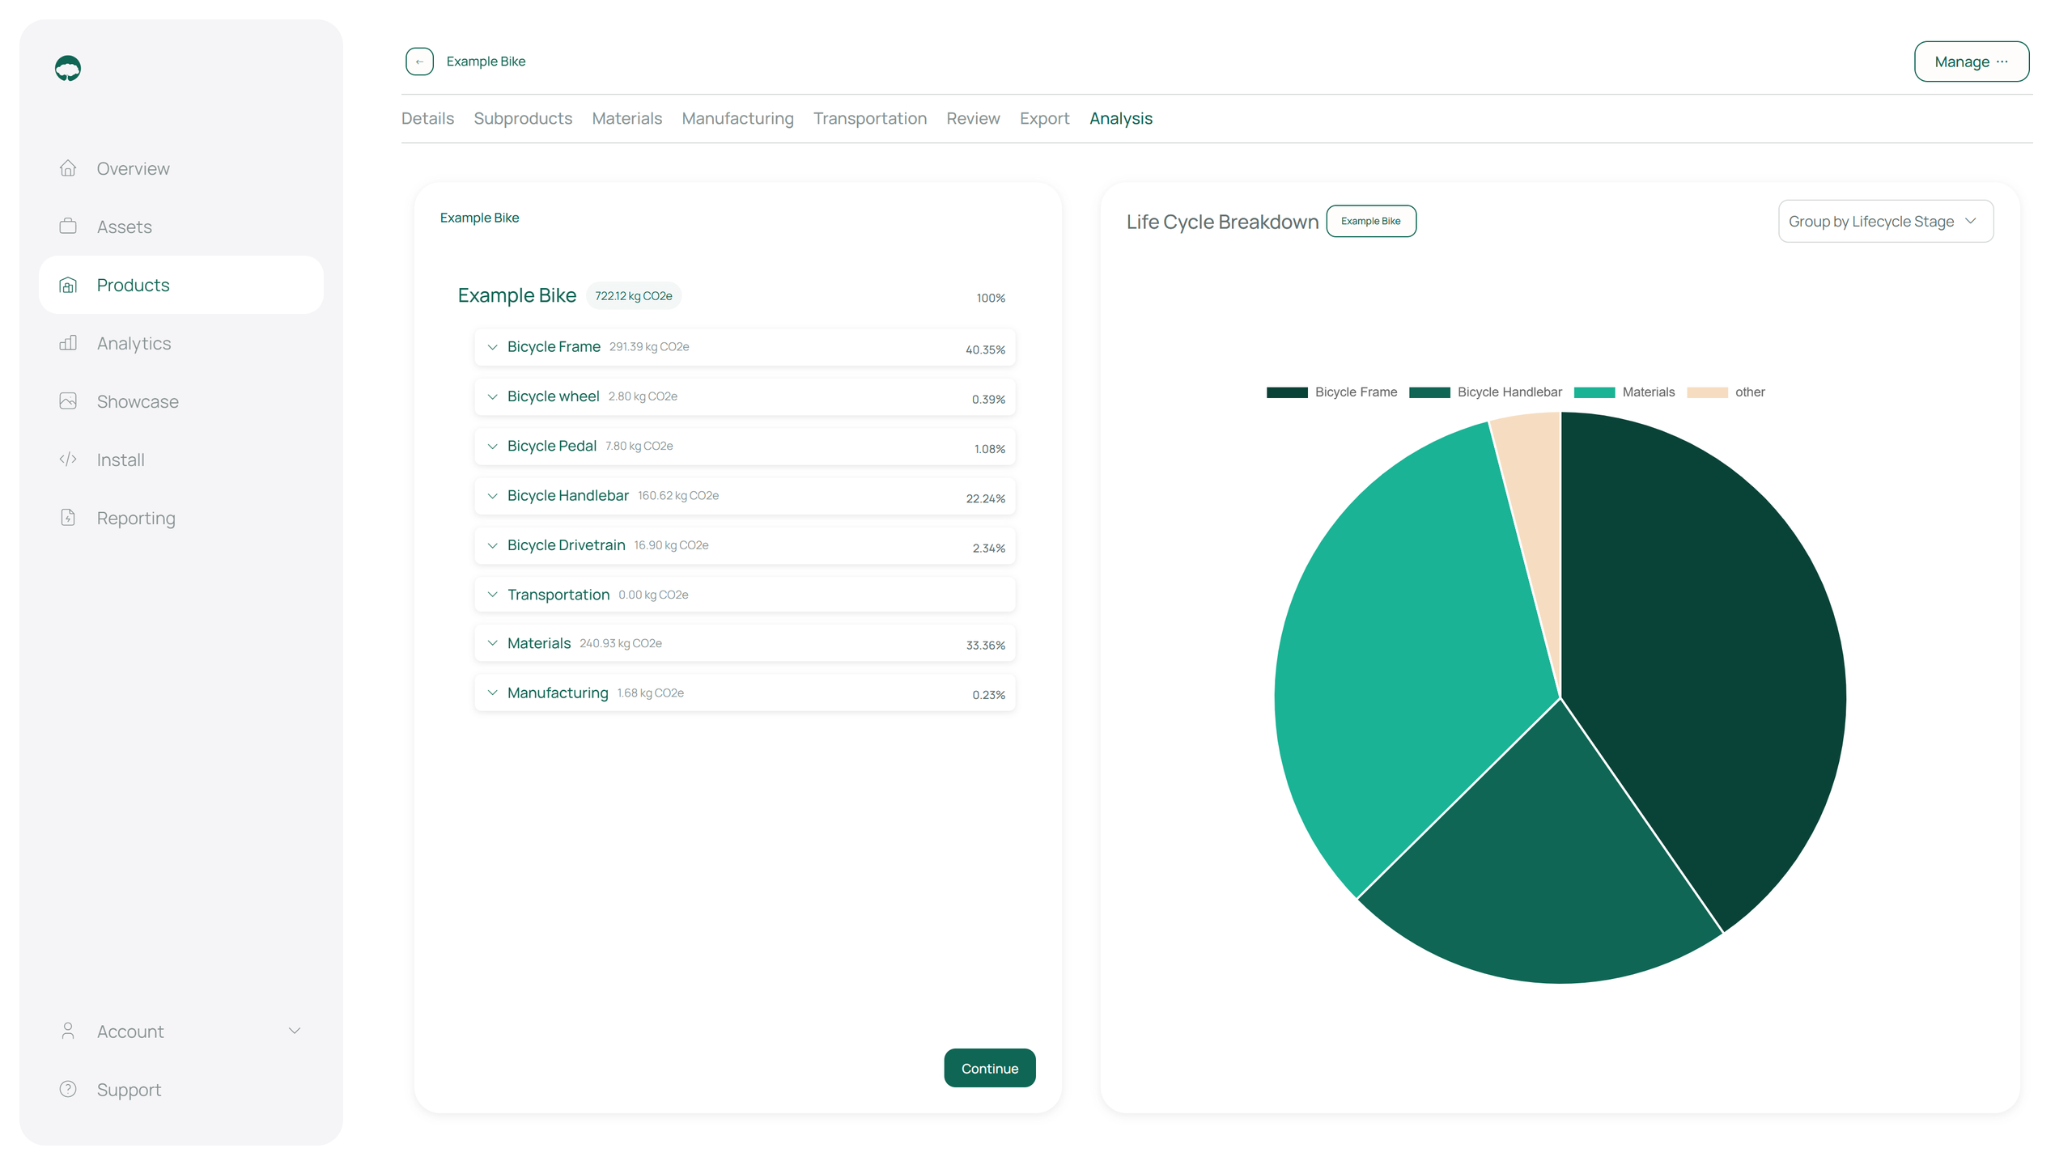Click the Analytics bar chart icon

pos(68,343)
